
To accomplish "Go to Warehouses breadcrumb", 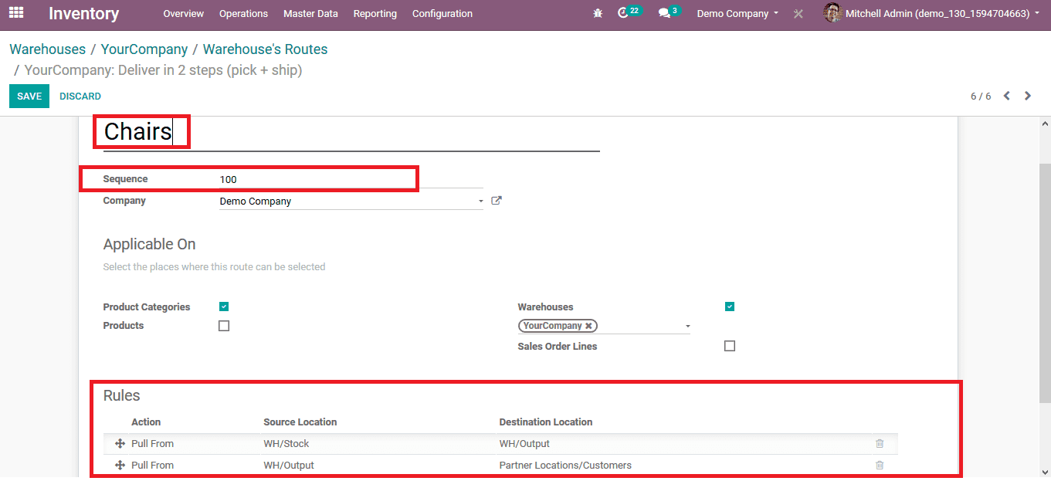I will pos(48,49).
